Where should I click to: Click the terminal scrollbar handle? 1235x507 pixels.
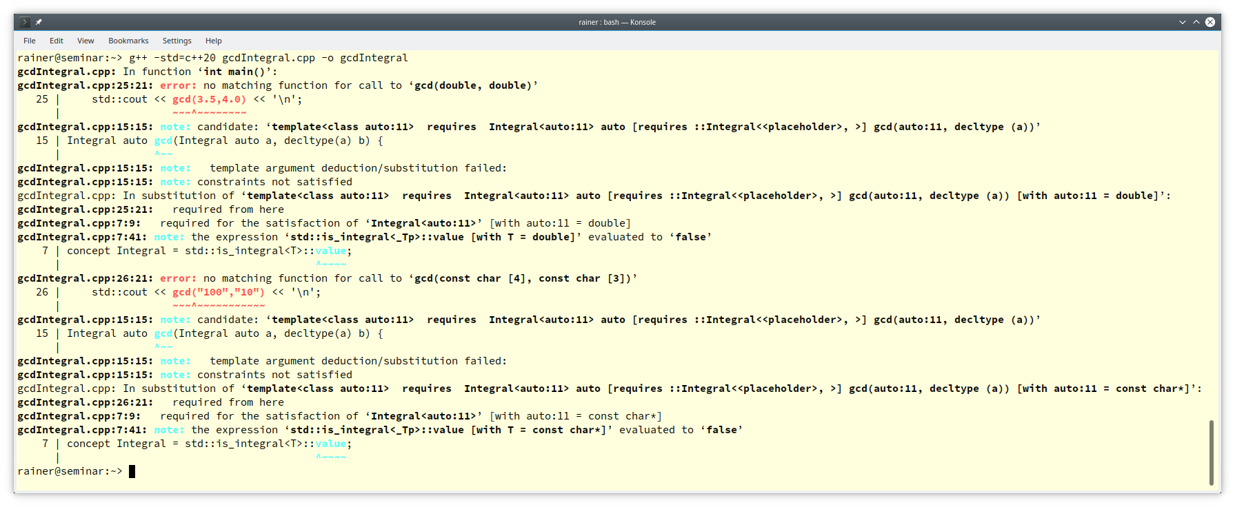(x=1212, y=453)
